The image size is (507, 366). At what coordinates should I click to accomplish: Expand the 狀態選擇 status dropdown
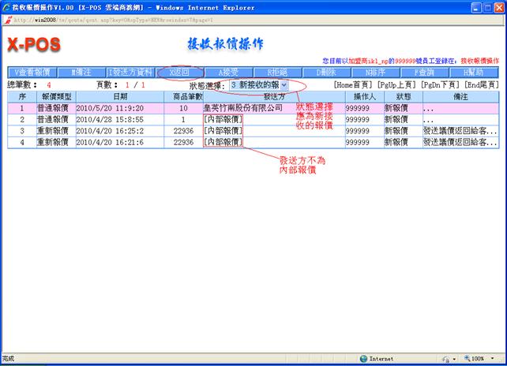(x=284, y=84)
